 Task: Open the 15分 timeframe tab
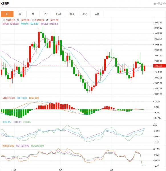click(58, 14)
